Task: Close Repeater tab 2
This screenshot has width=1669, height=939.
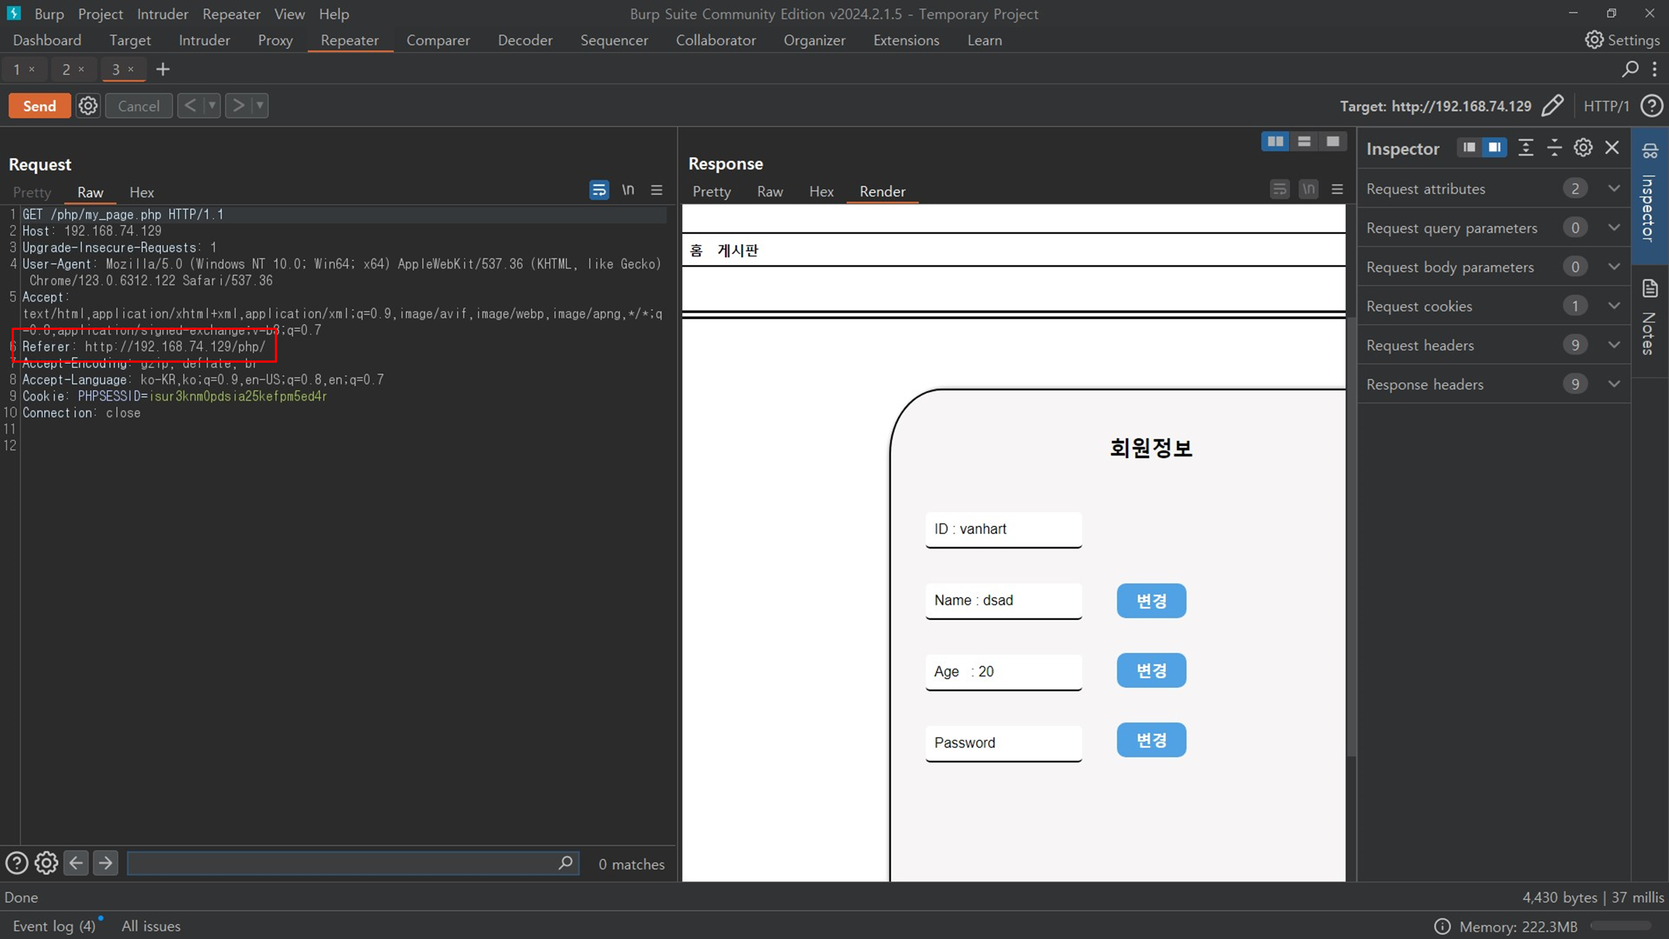Action: point(81,68)
